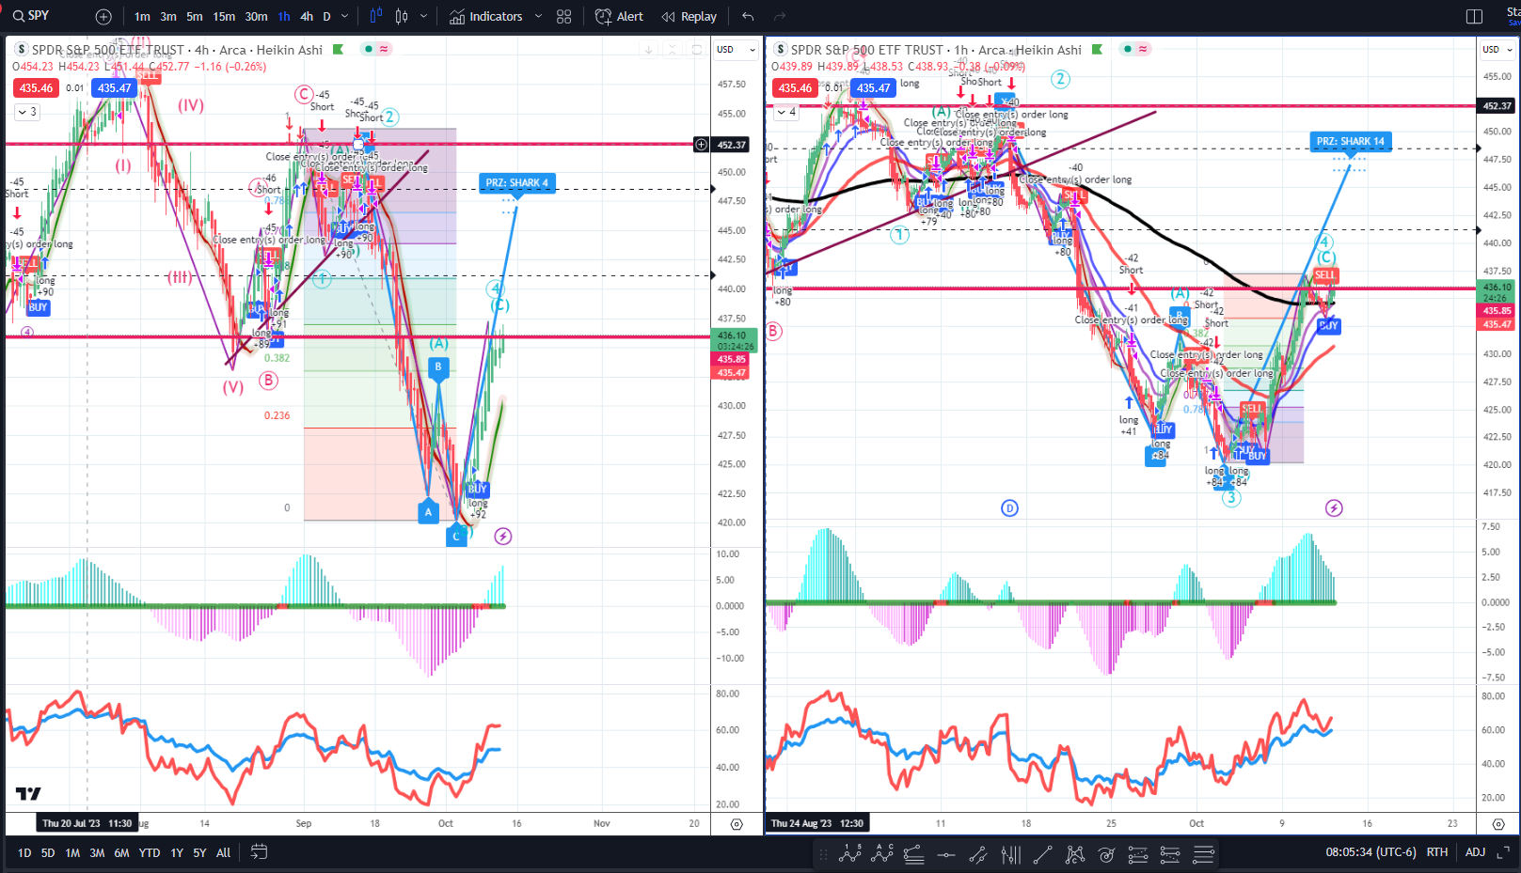Select the Fib retracement drawing tool
The height and width of the screenshot is (873, 1521).
point(914,854)
